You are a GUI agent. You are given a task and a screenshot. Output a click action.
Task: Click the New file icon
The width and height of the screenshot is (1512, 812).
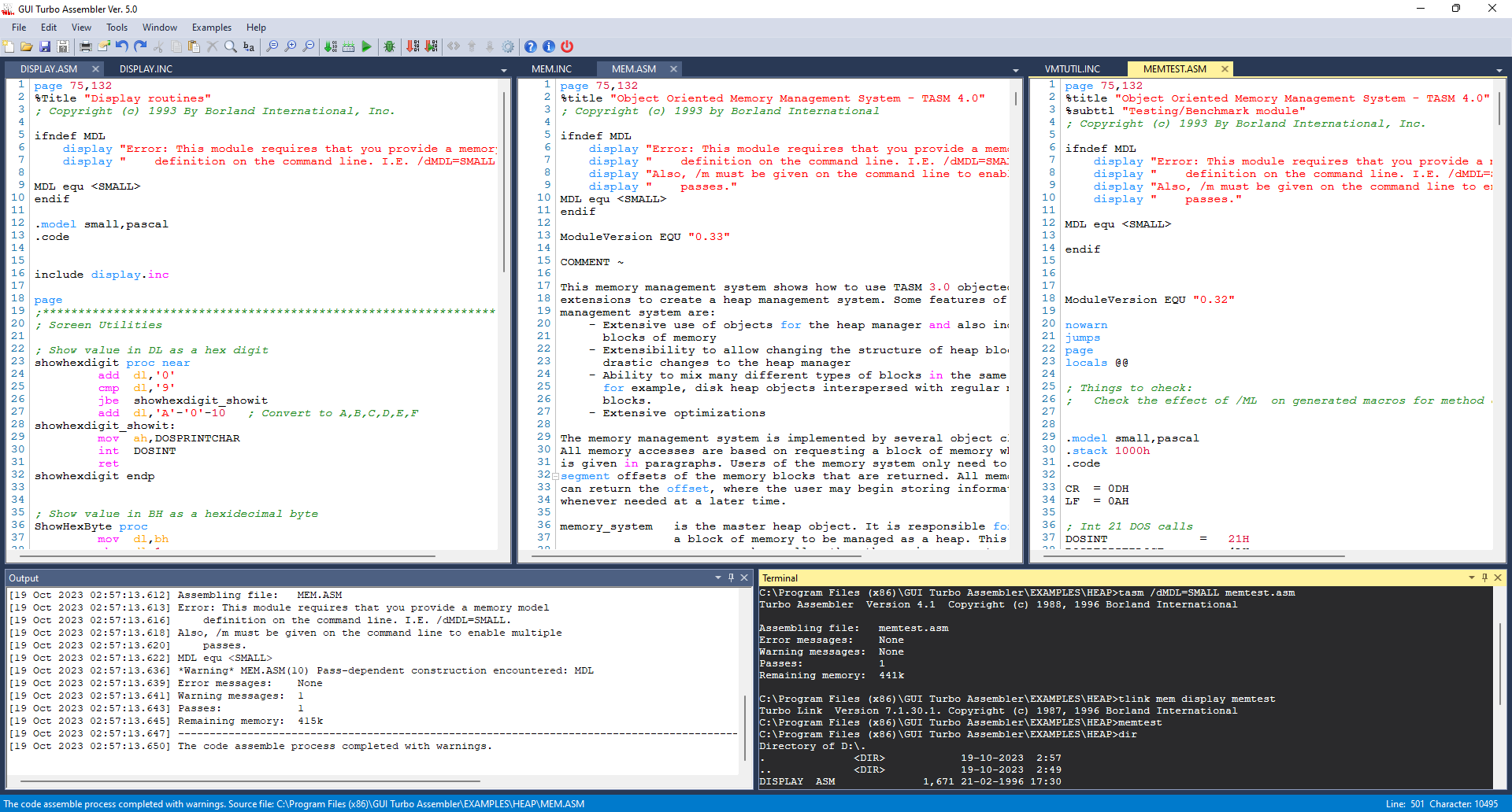[9, 47]
